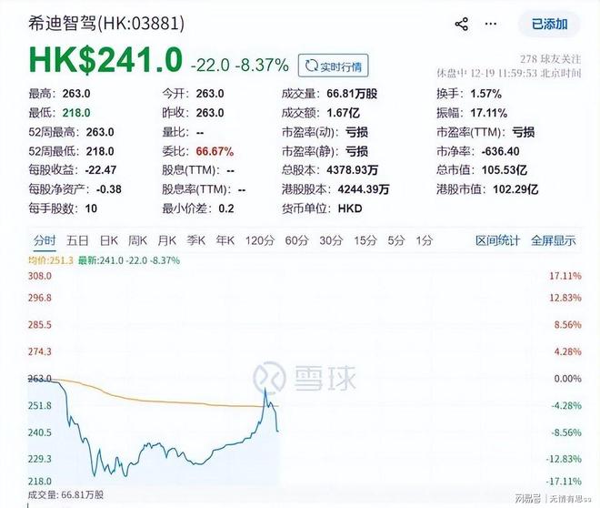Select the 1分 interval tab
This screenshot has height=508, width=600.
click(x=424, y=240)
